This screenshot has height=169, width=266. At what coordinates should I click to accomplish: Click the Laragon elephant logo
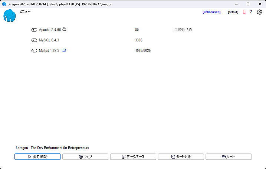tap(10, 16)
